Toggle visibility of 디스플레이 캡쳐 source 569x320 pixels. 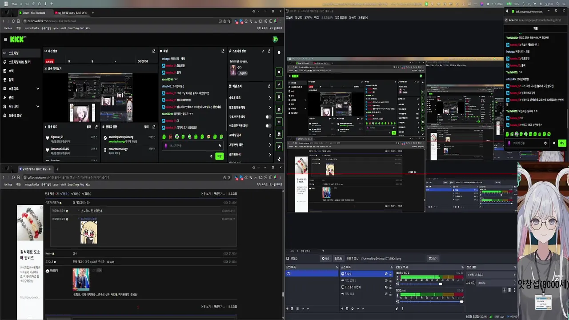point(386,287)
